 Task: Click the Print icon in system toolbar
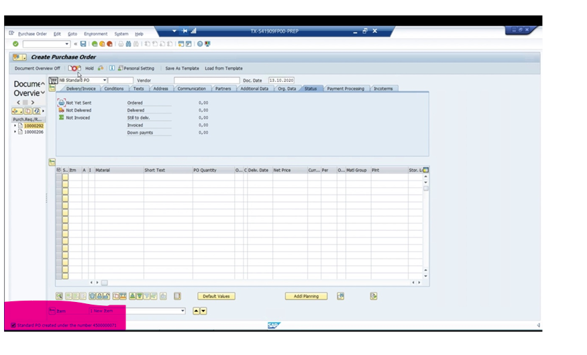coord(121,44)
